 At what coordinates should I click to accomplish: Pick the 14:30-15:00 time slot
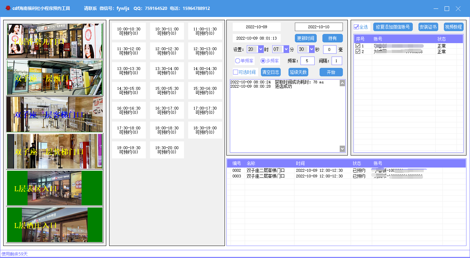129,90
